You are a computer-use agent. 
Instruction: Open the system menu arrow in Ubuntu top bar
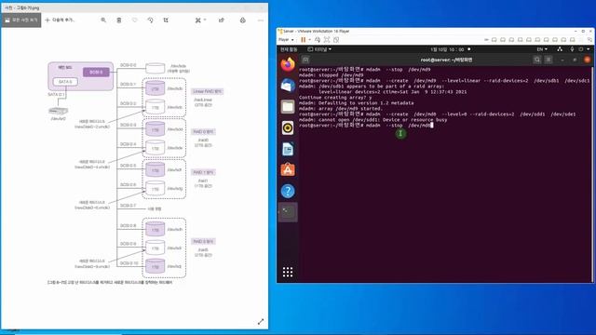(x=588, y=49)
